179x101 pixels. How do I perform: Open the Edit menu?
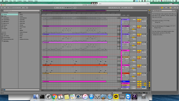click(x=15, y=1)
